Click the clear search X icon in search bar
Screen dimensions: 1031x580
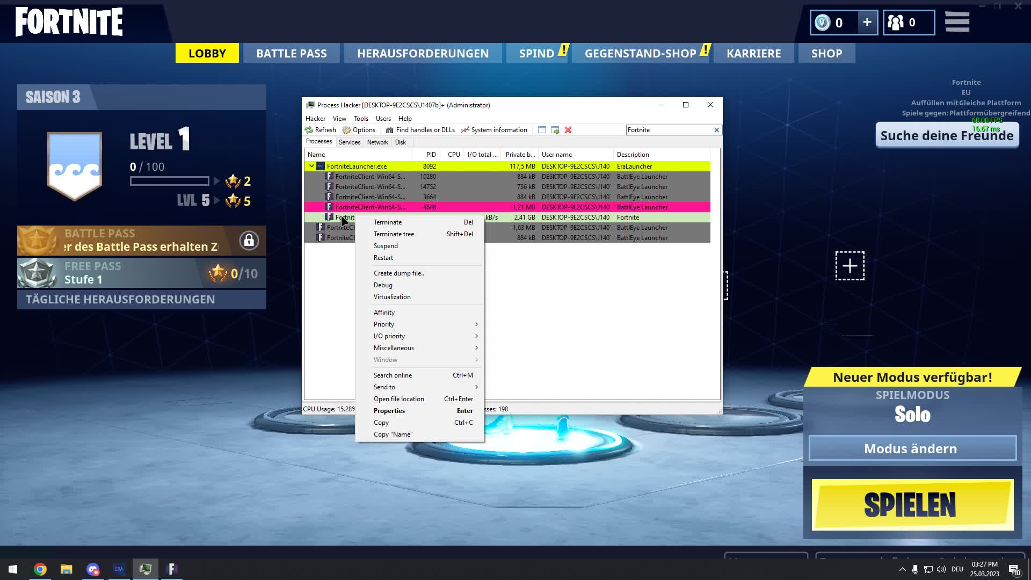tap(717, 129)
